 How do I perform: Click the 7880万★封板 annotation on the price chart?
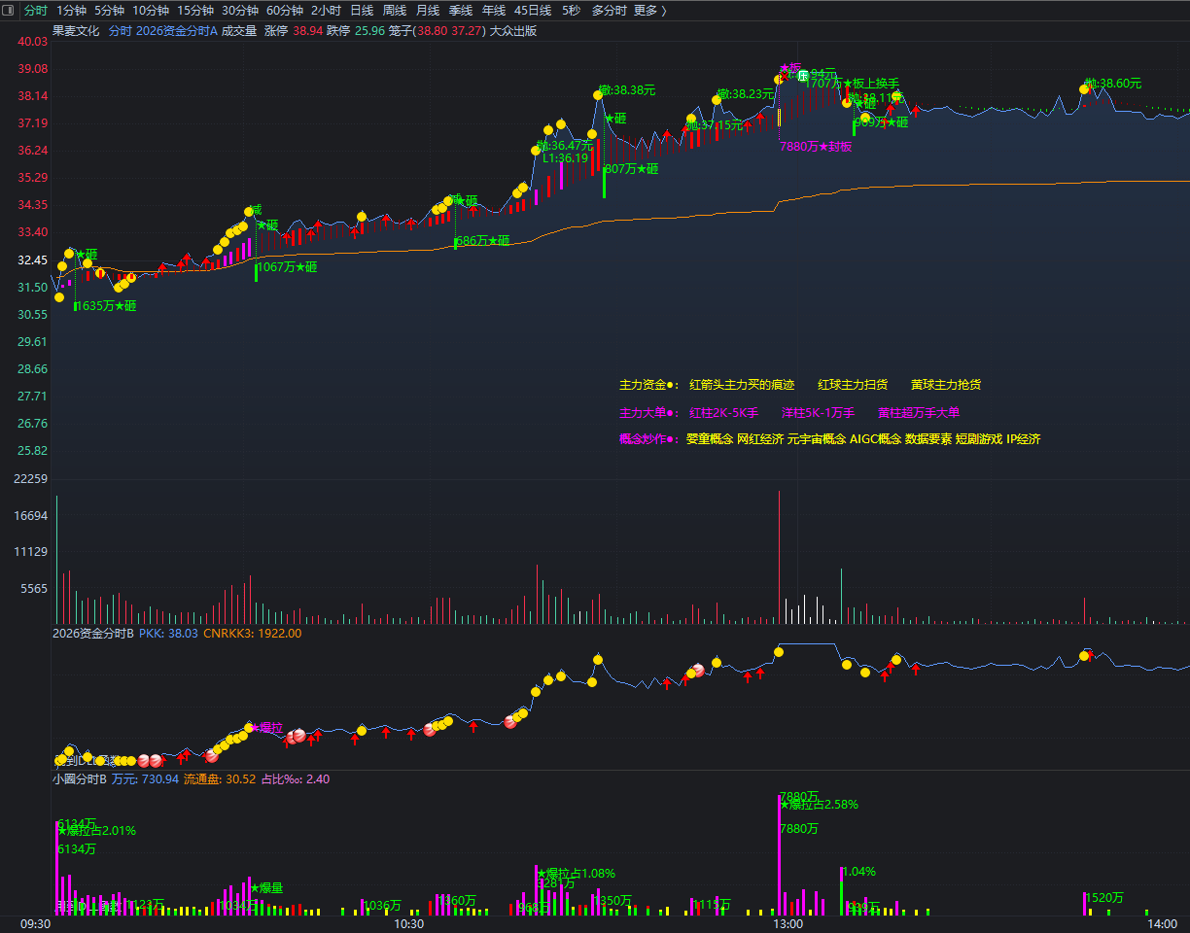[816, 147]
